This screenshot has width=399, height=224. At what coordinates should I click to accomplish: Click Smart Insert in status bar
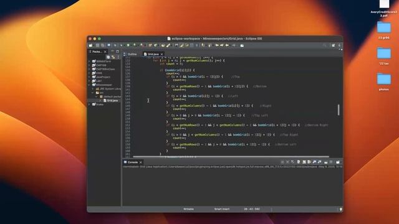pos(222,209)
